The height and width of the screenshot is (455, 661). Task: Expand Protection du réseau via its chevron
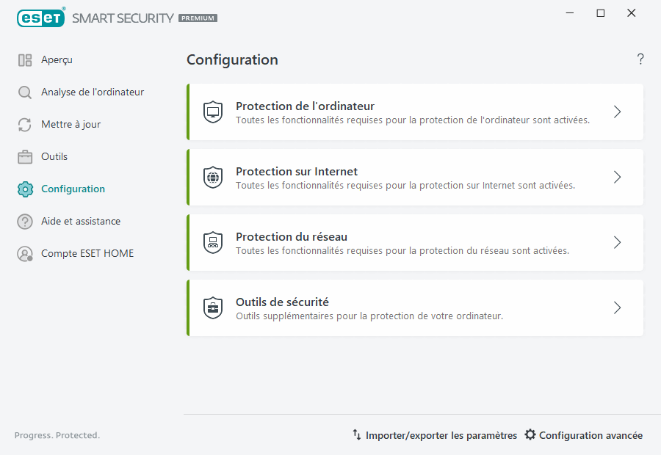point(617,242)
